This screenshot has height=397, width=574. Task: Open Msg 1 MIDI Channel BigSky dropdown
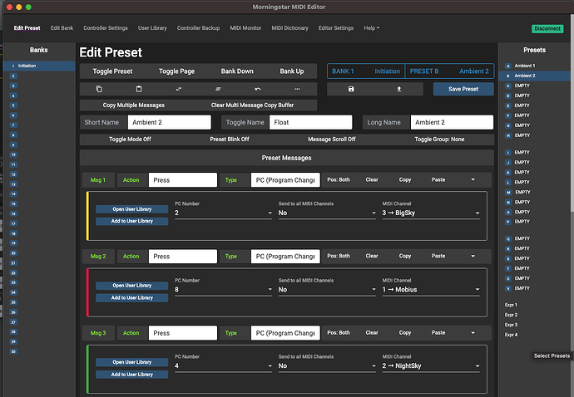point(431,213)
